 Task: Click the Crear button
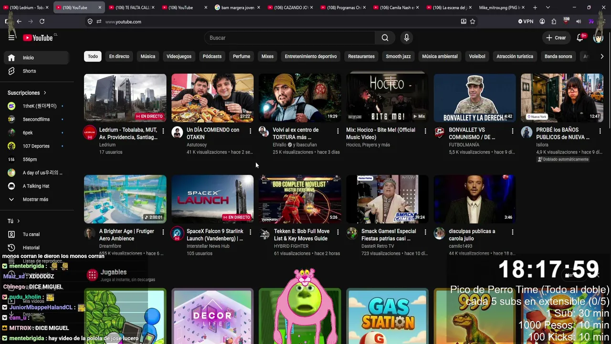556,38
